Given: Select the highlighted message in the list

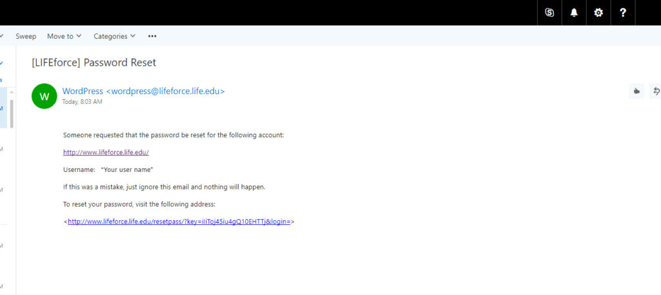Looking at the screenshot, I should 3,108.
